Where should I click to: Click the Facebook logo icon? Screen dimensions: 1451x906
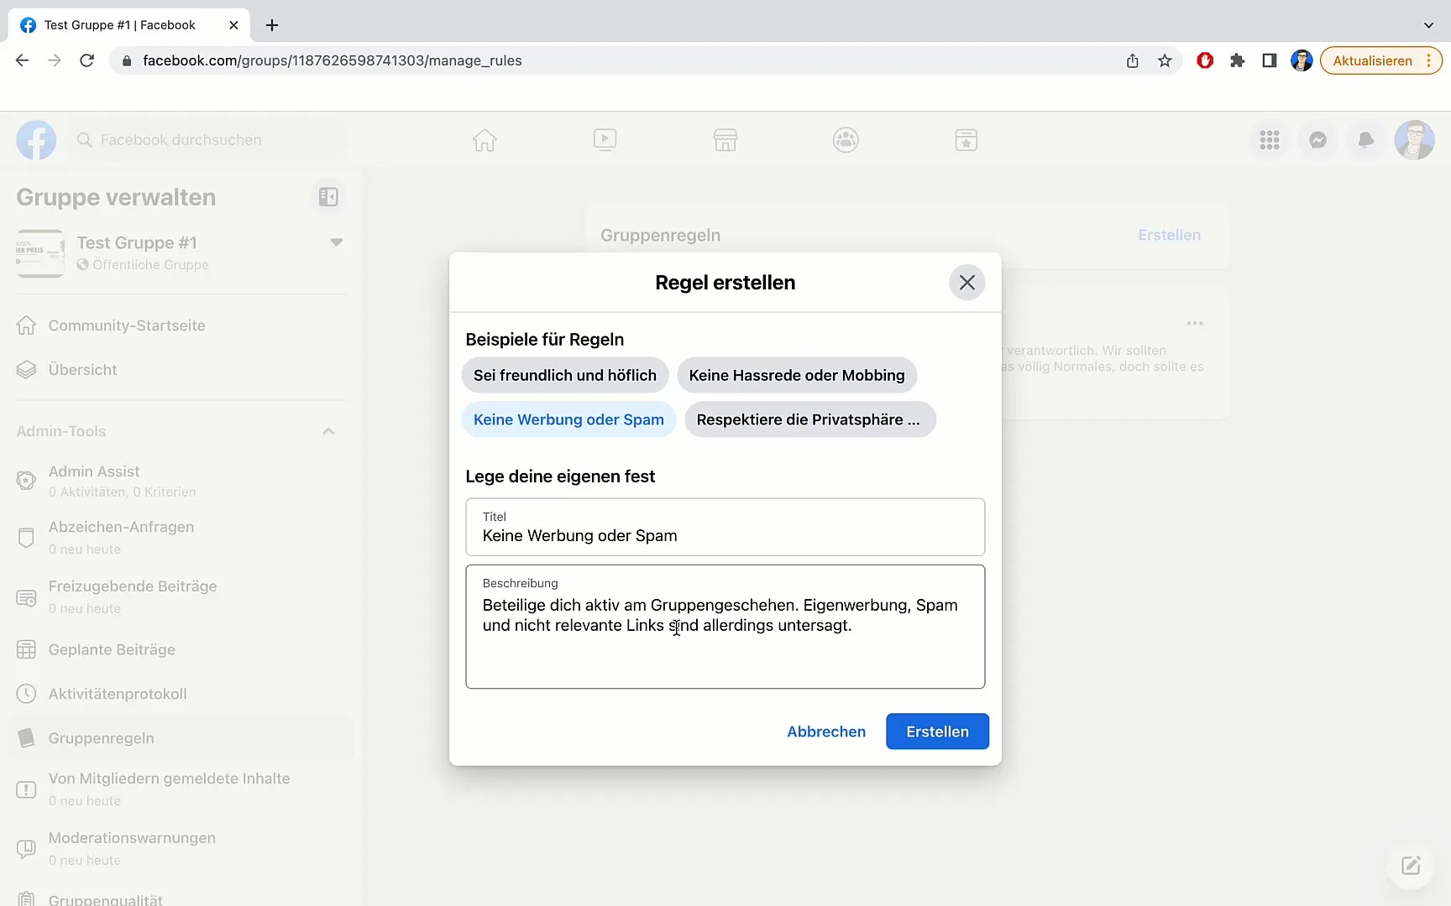pos(36,140)
